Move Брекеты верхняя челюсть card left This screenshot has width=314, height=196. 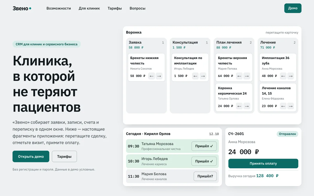point(239,76)
